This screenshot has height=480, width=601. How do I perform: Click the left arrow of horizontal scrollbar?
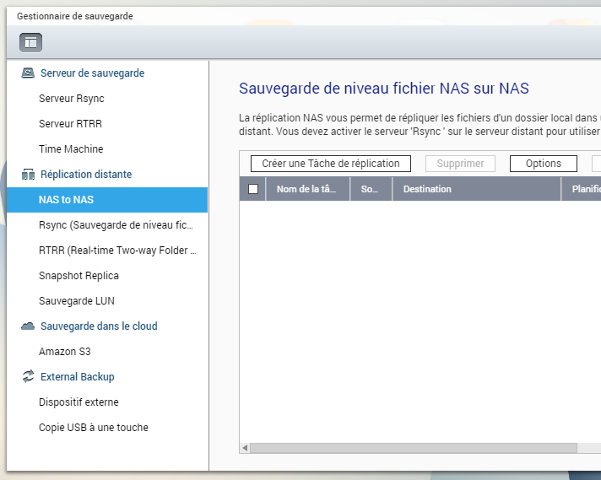[245, 448]
